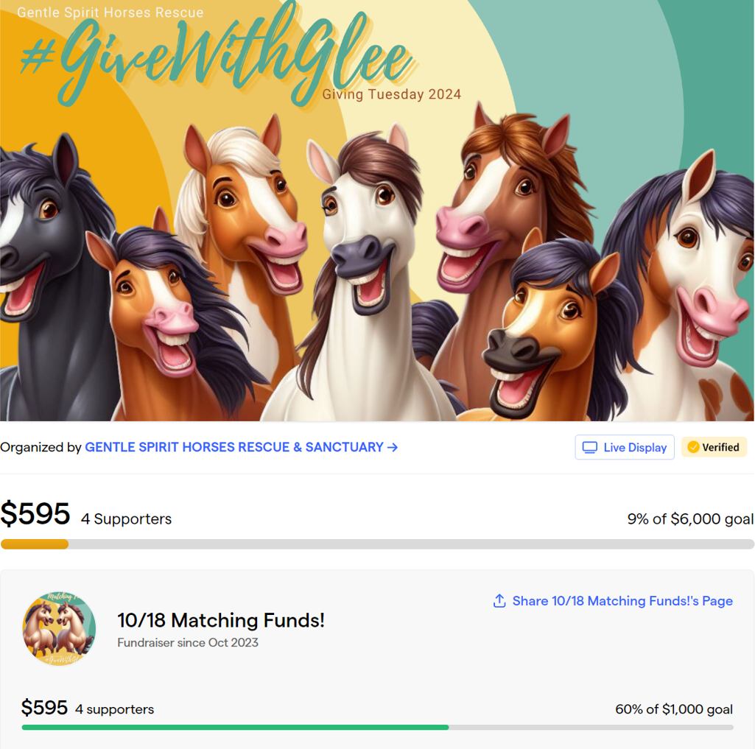Share the 10/18 Matching Funds page
755x749 pixels.
pos(622,601)
